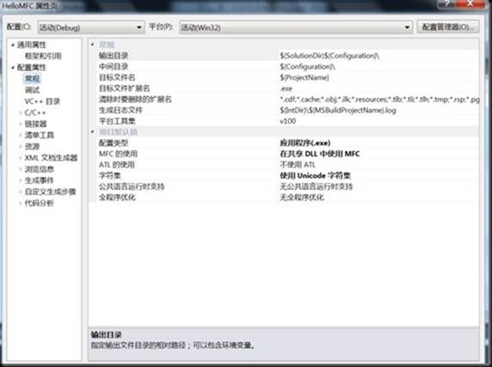Collapse the 通用属性 tree node
The width and height of the screenshot is (492, 367).
pyautogui.click(x=13, y=46)
